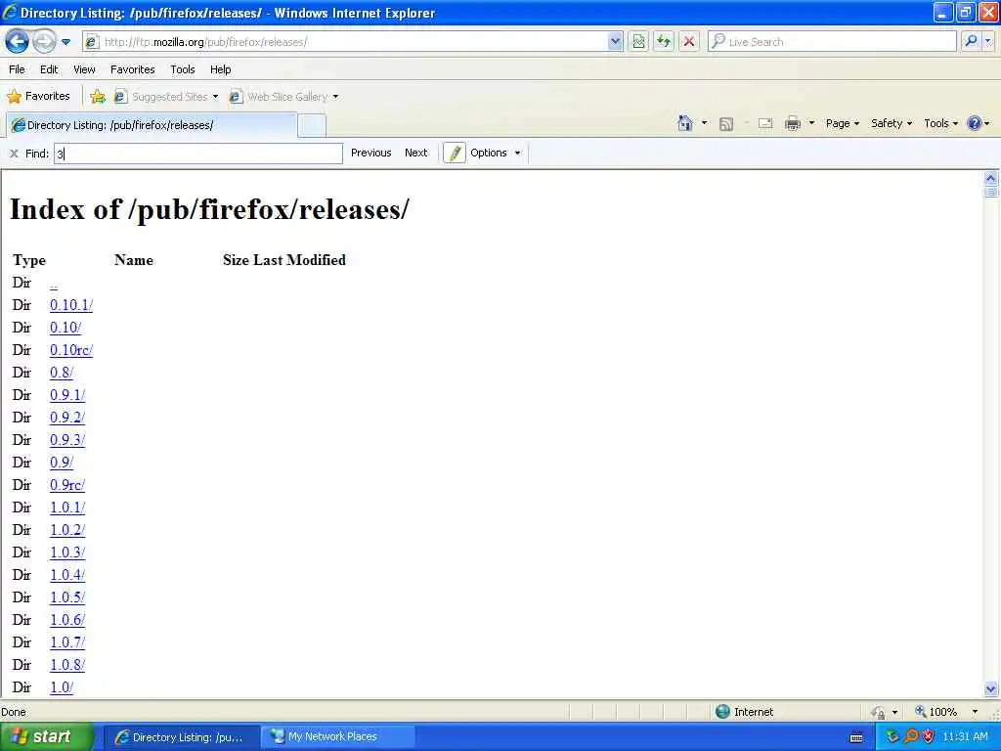Click the on-screen keyboard tray icon
Image resolution: width=1001 pixels, height=751 pixels.
(856, 737)
